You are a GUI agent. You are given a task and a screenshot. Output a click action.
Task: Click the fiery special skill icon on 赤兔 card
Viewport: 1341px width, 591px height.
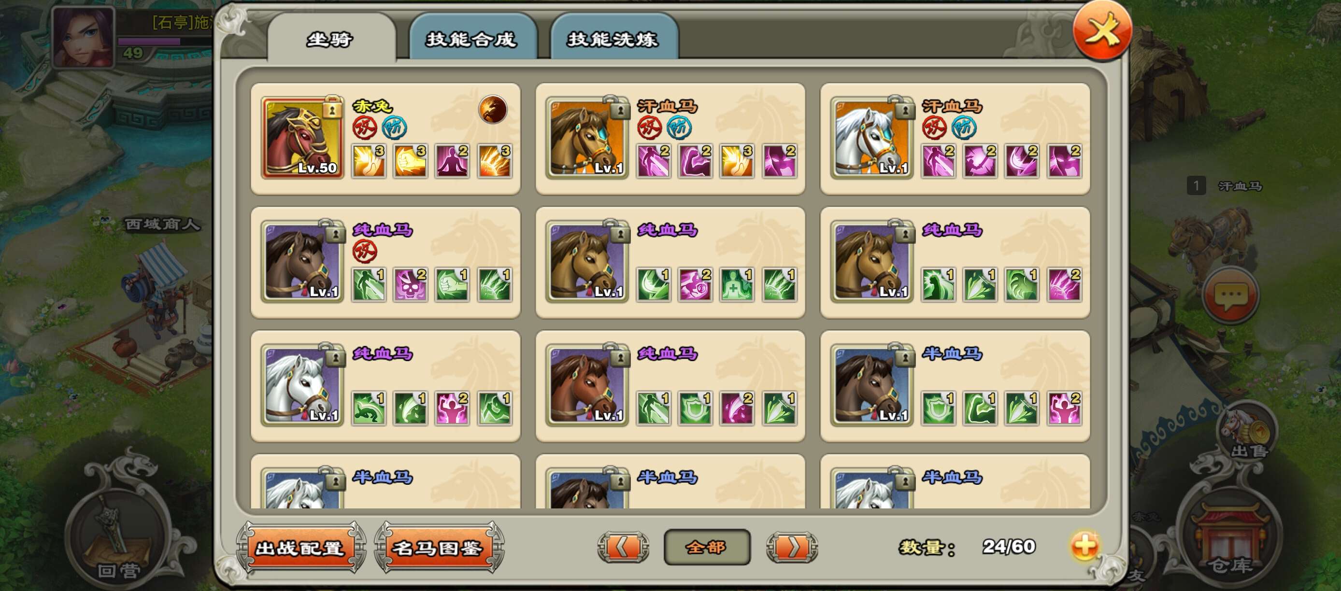492,109
